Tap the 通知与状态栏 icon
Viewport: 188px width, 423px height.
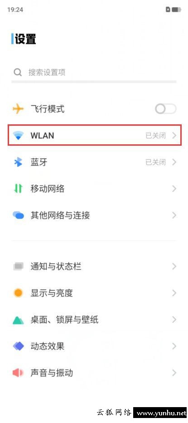pyautogui.click(x=18, y=266)
